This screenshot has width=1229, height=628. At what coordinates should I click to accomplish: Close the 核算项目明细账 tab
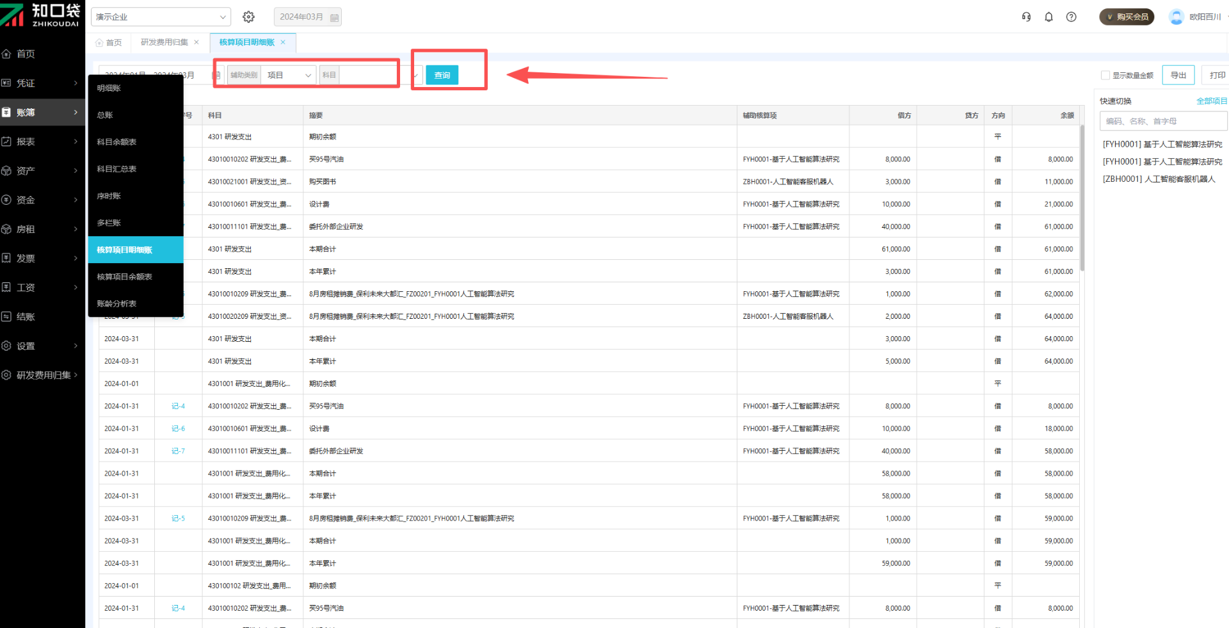point(283,42)
